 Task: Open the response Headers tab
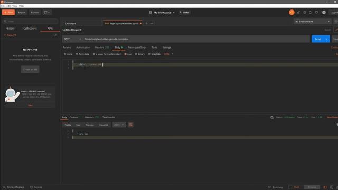click(91, 117)
